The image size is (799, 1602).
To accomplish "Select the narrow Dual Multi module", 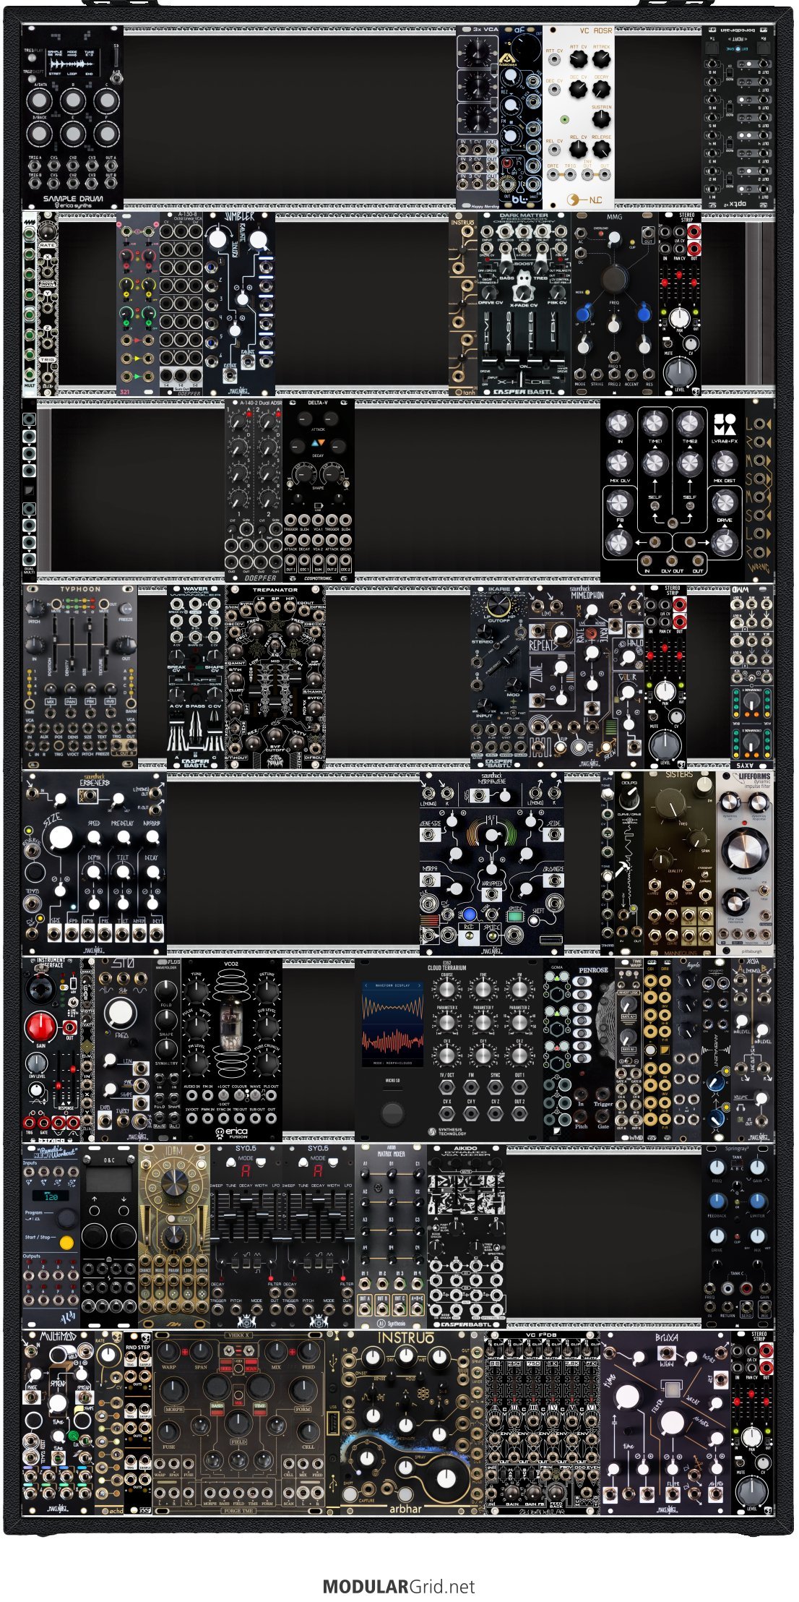I will point(30,490).
